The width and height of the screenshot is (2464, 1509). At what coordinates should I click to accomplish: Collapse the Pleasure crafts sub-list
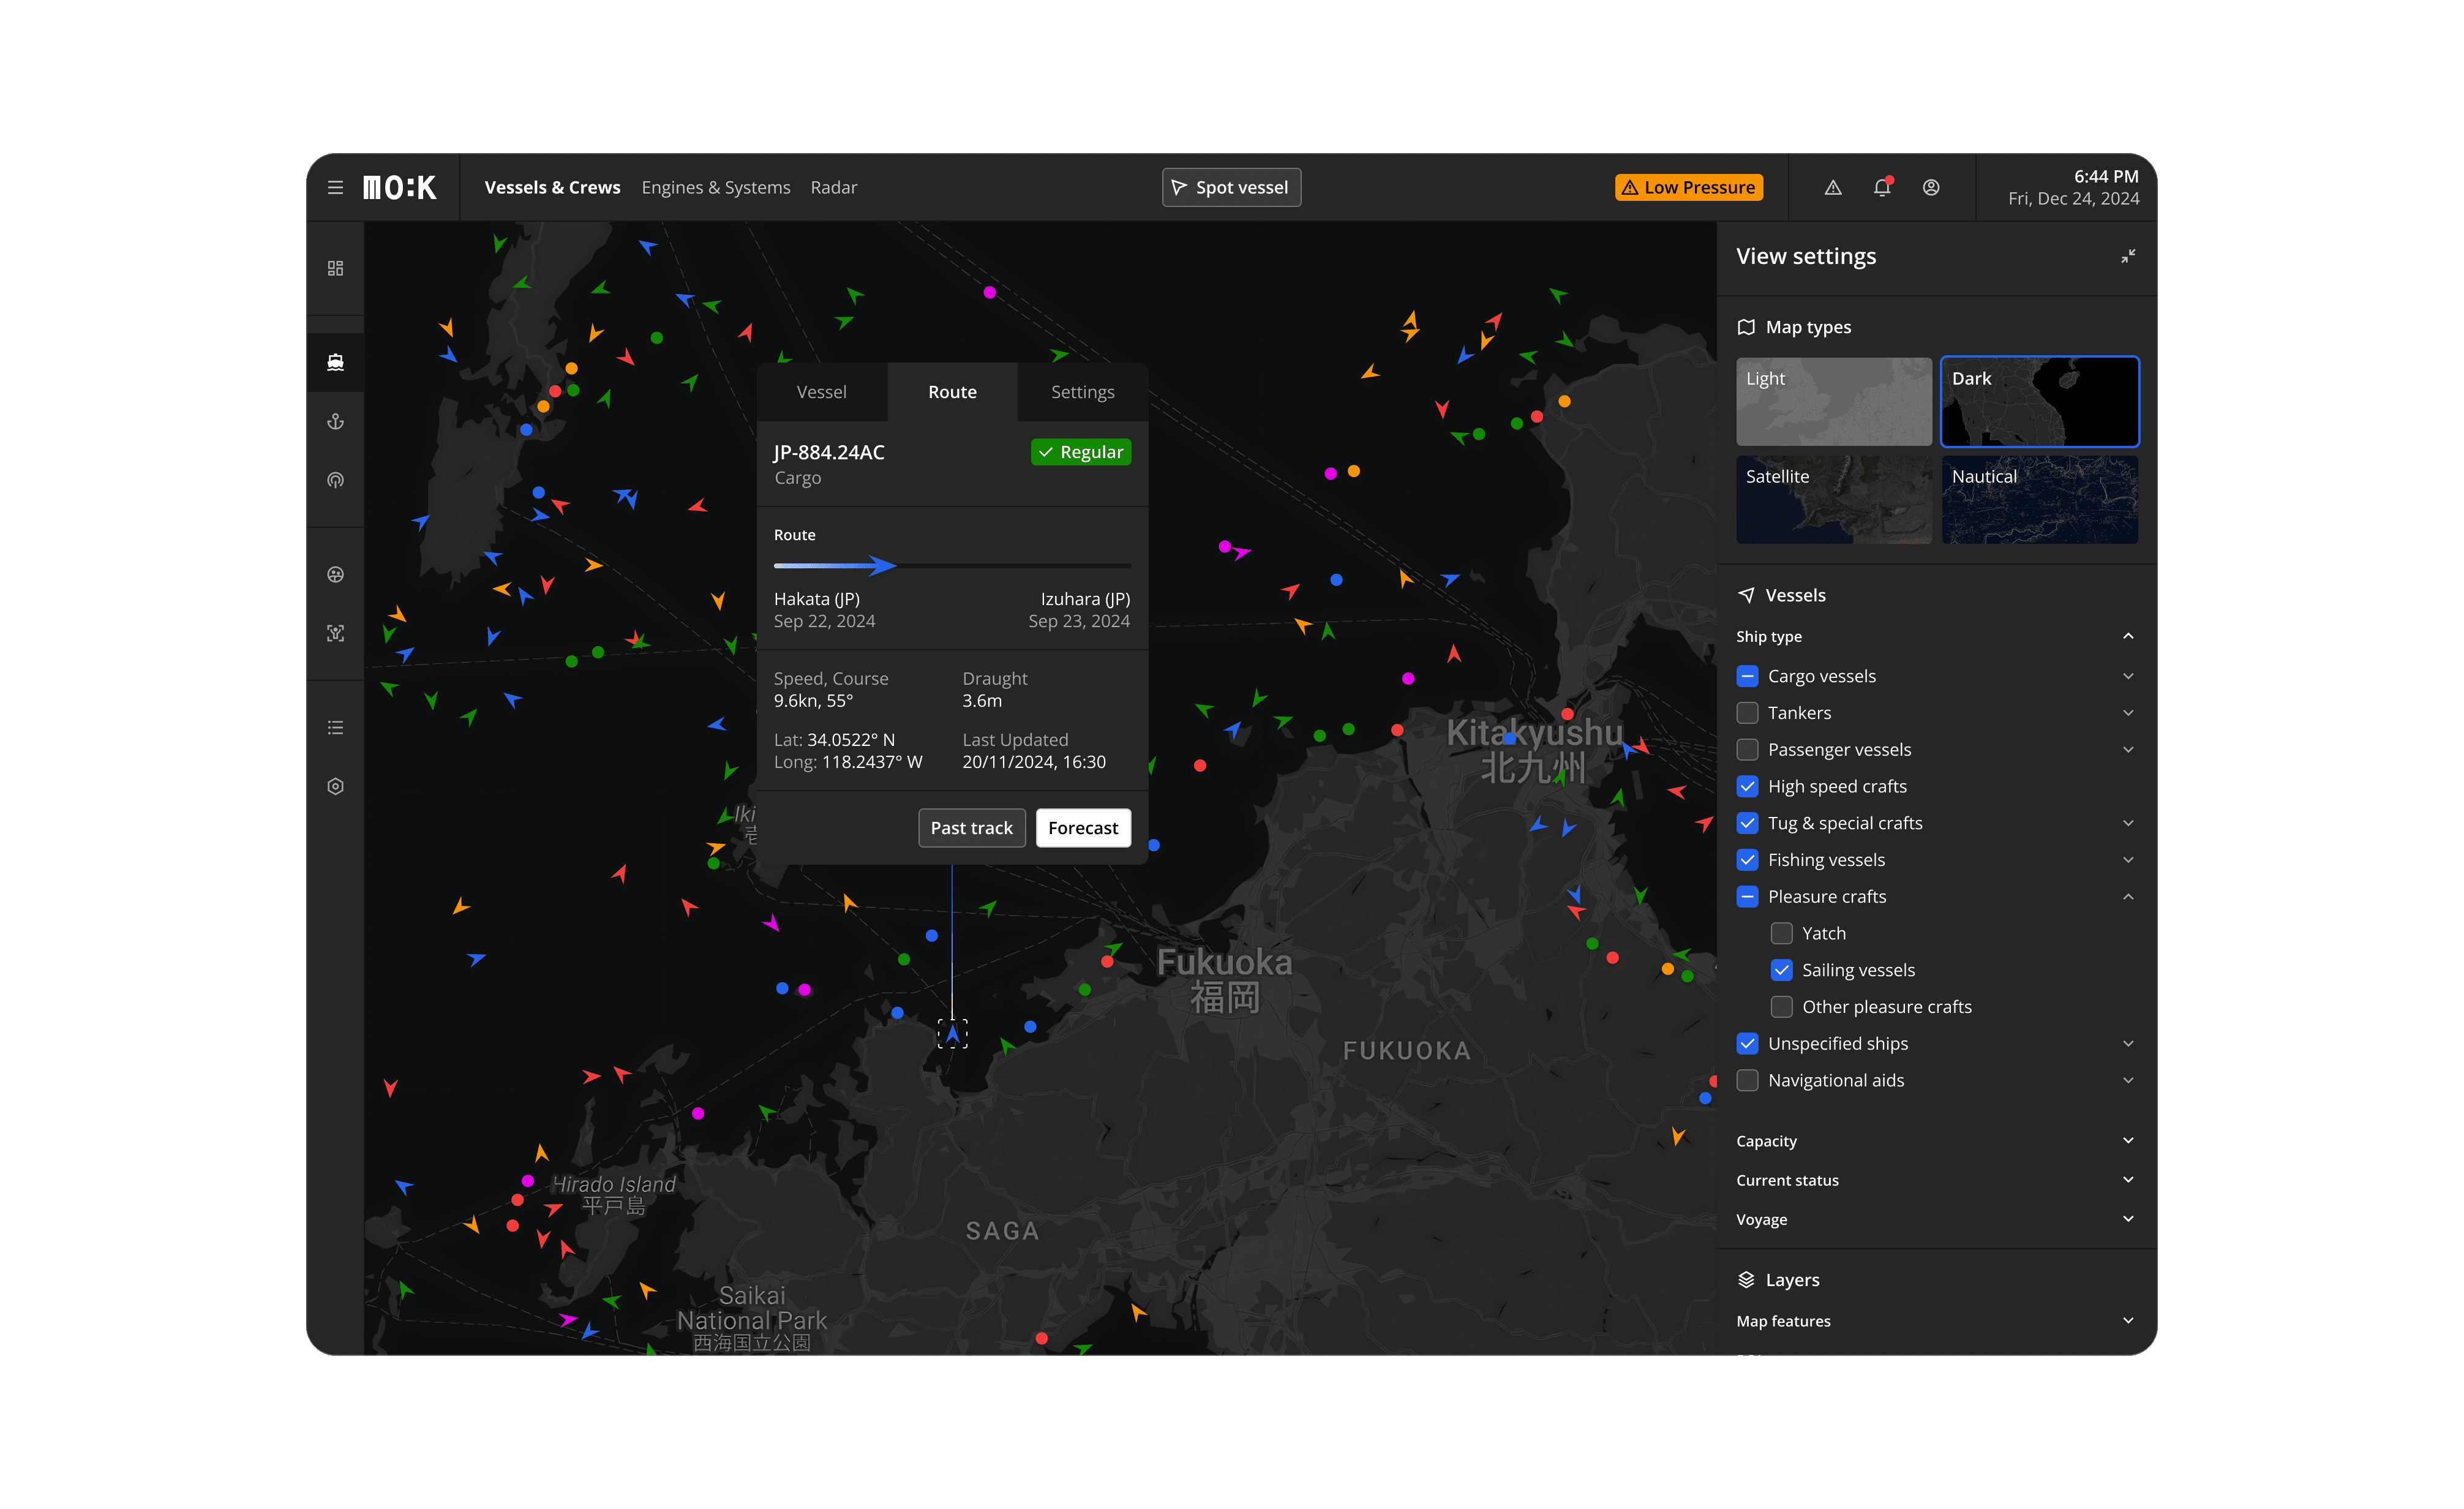click(2127, 896)
